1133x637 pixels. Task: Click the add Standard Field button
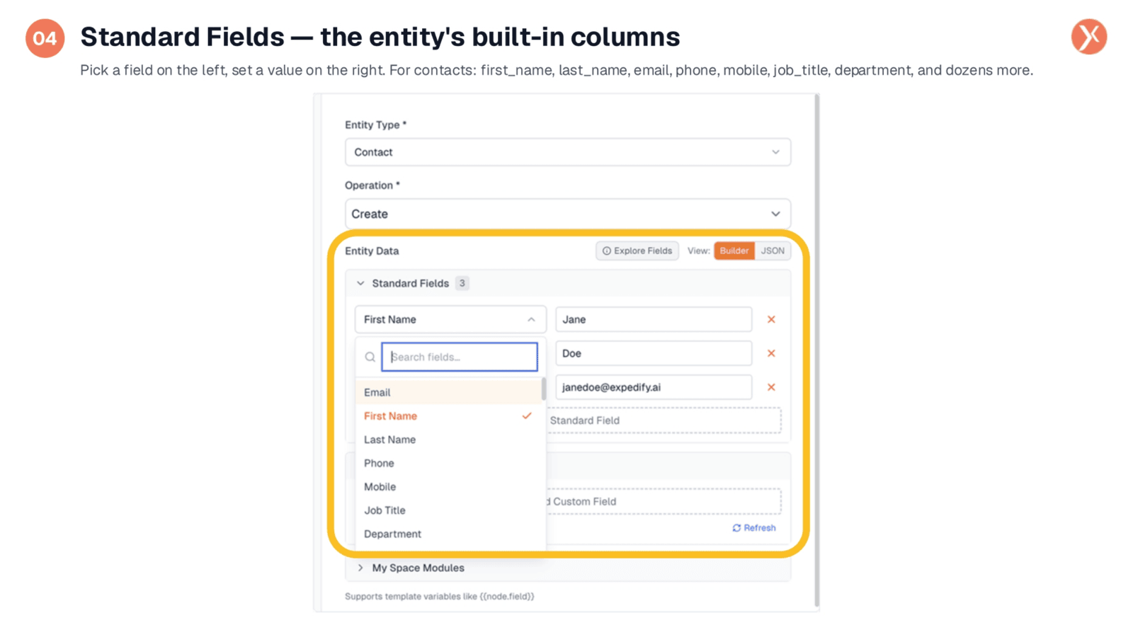pyautogui.click(x=664, y=420)
